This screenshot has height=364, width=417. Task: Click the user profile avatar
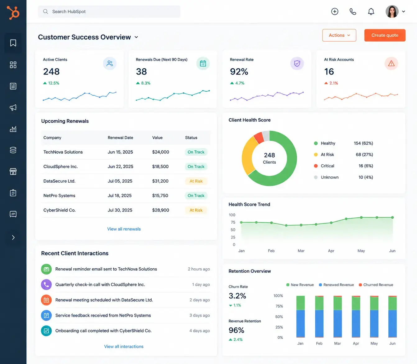click(392, 11)
